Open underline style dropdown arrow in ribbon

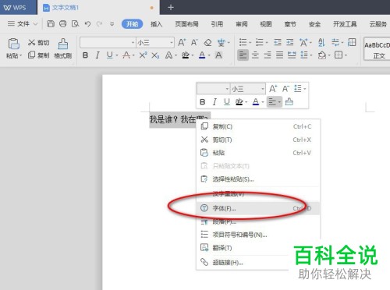point(117,55)
